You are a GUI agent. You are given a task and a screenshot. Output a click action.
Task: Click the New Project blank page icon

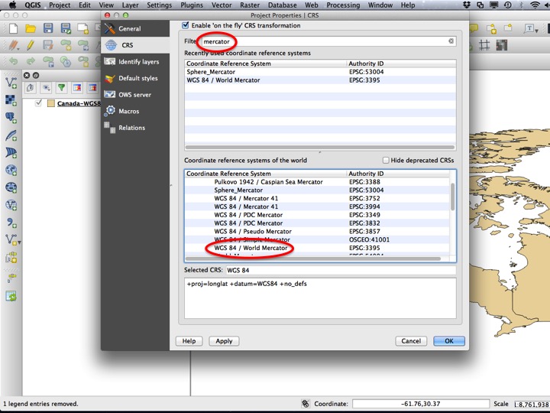coord(13,28)
